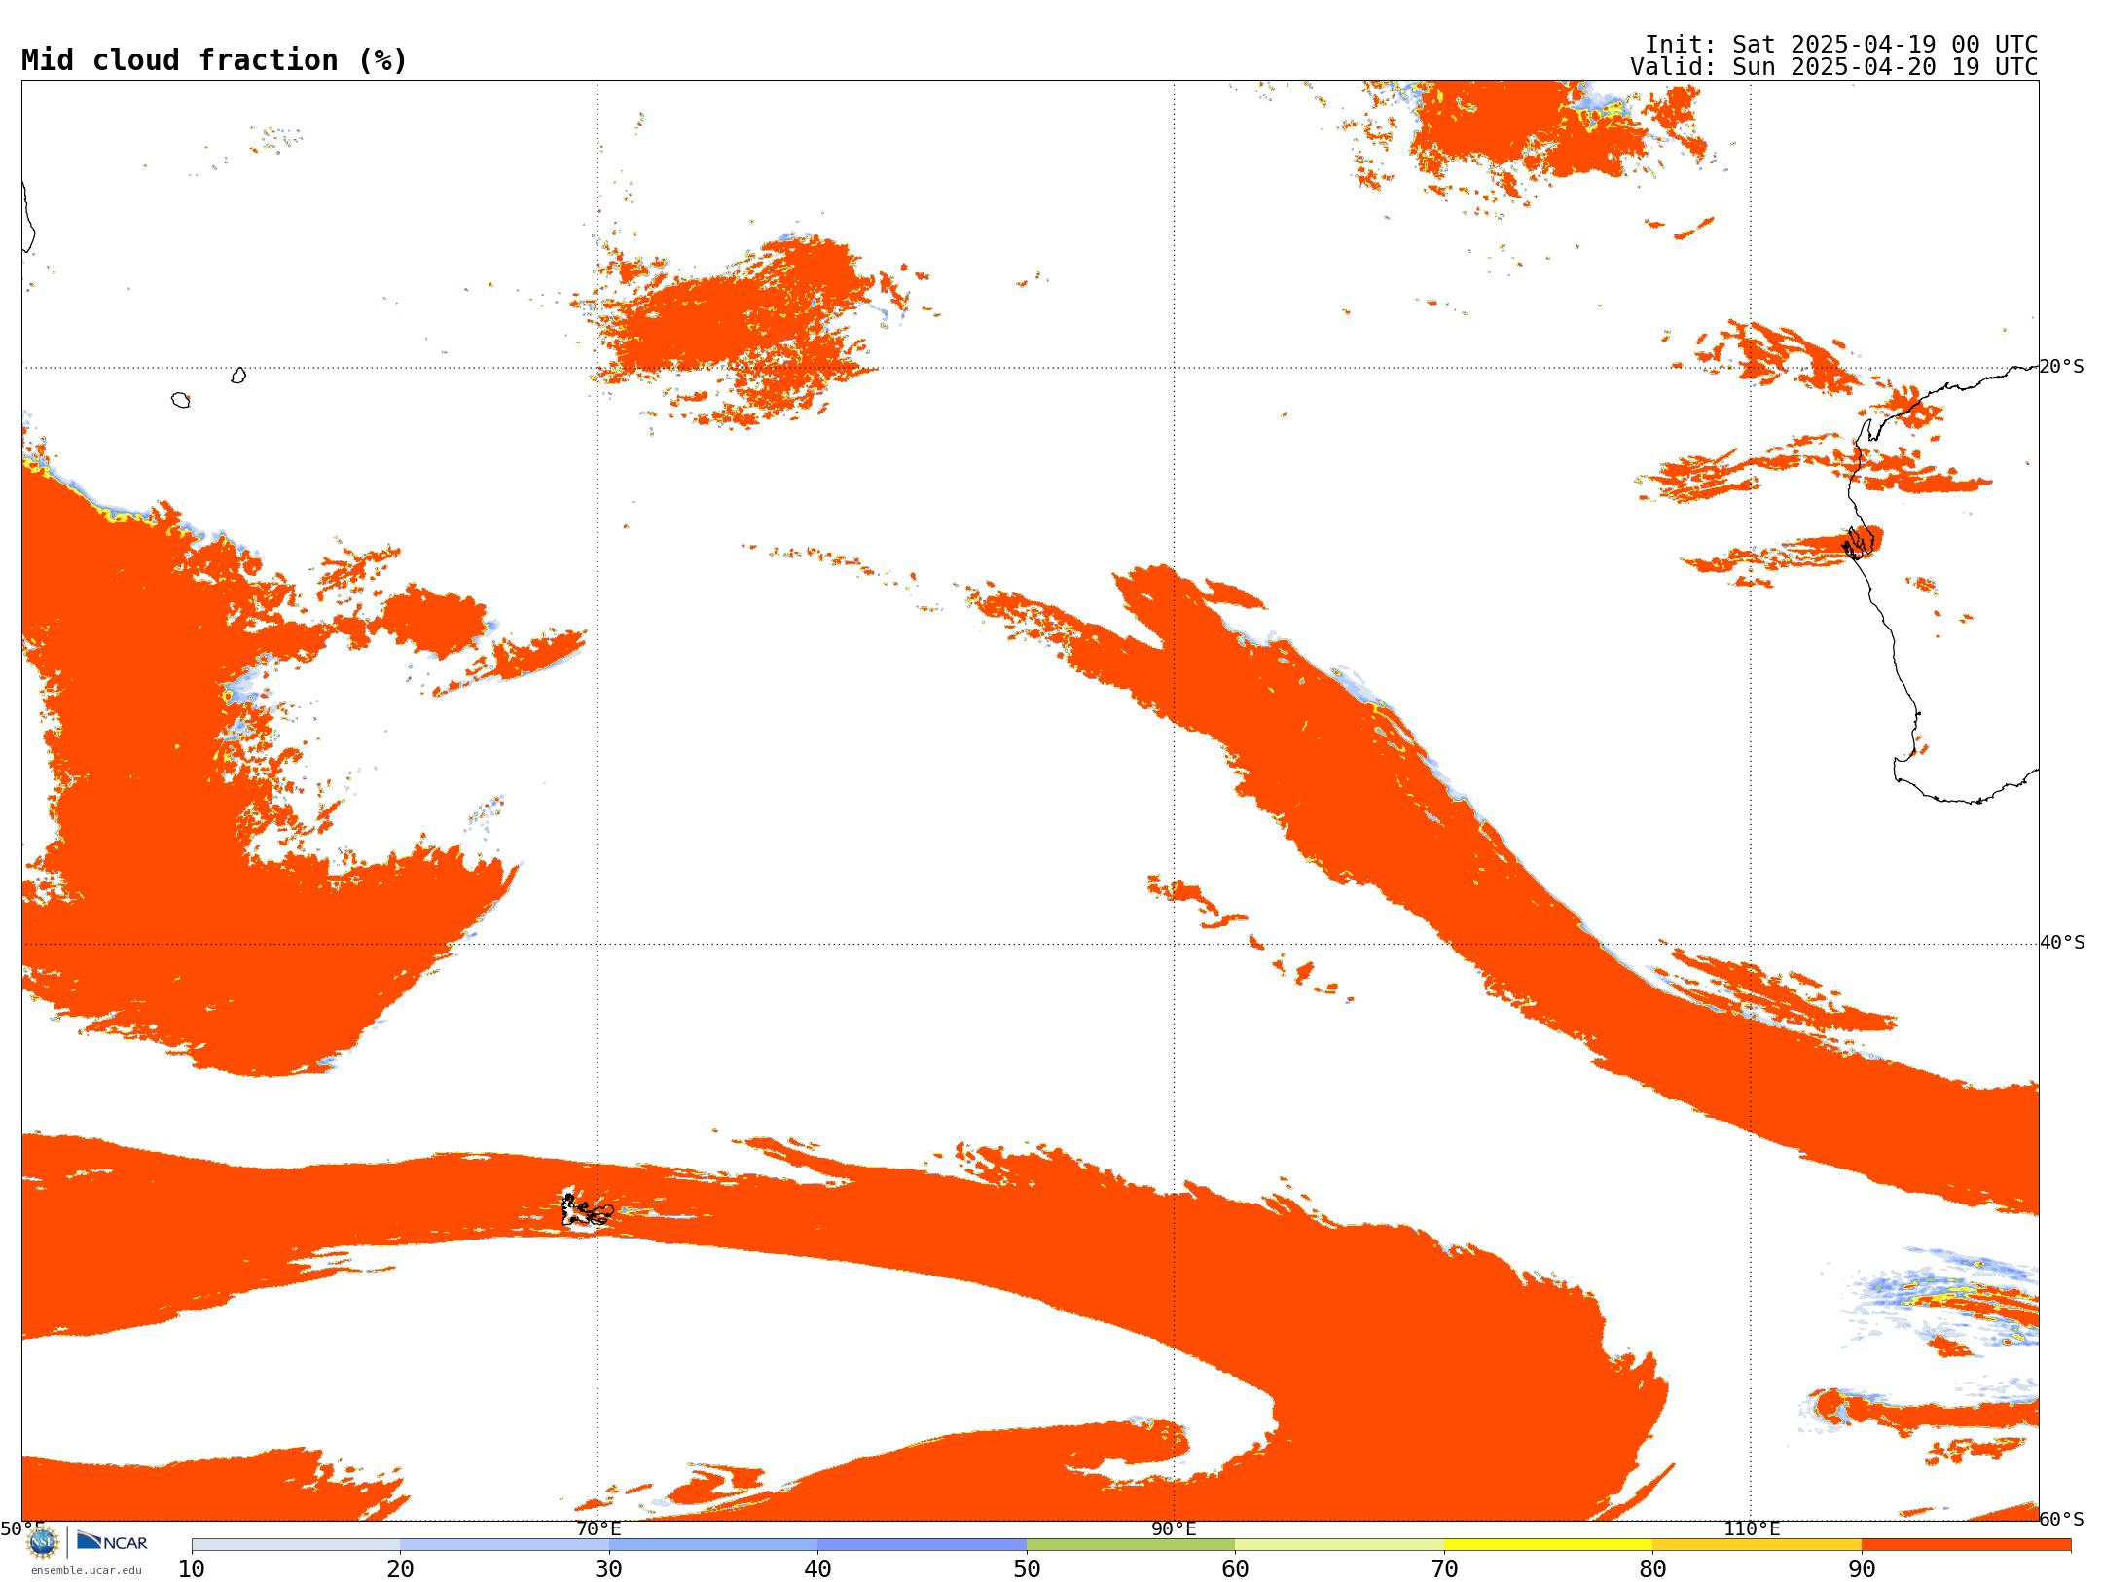Click the Shark Bay coastline outline
2102x1582 pixels.
(1859, 542)
